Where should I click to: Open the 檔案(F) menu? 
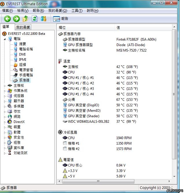[x=8, y=11]
